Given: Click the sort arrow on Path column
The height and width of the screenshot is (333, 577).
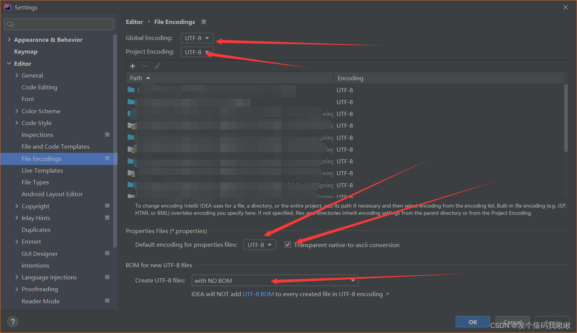Looking at the screenshot, I should pos(148,78).
